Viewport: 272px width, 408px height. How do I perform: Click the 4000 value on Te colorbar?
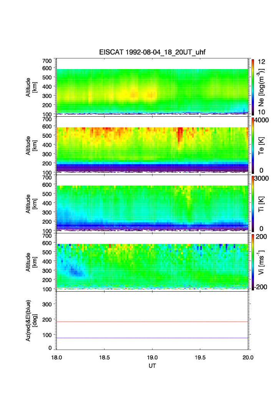[261, 120]
